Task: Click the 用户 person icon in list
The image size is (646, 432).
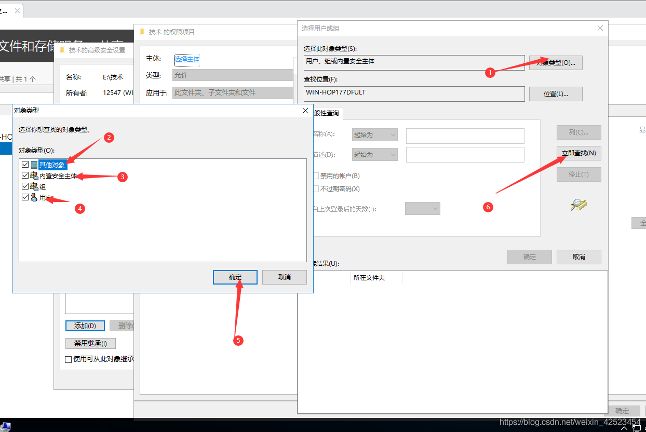Action: [x=34, y=197]
